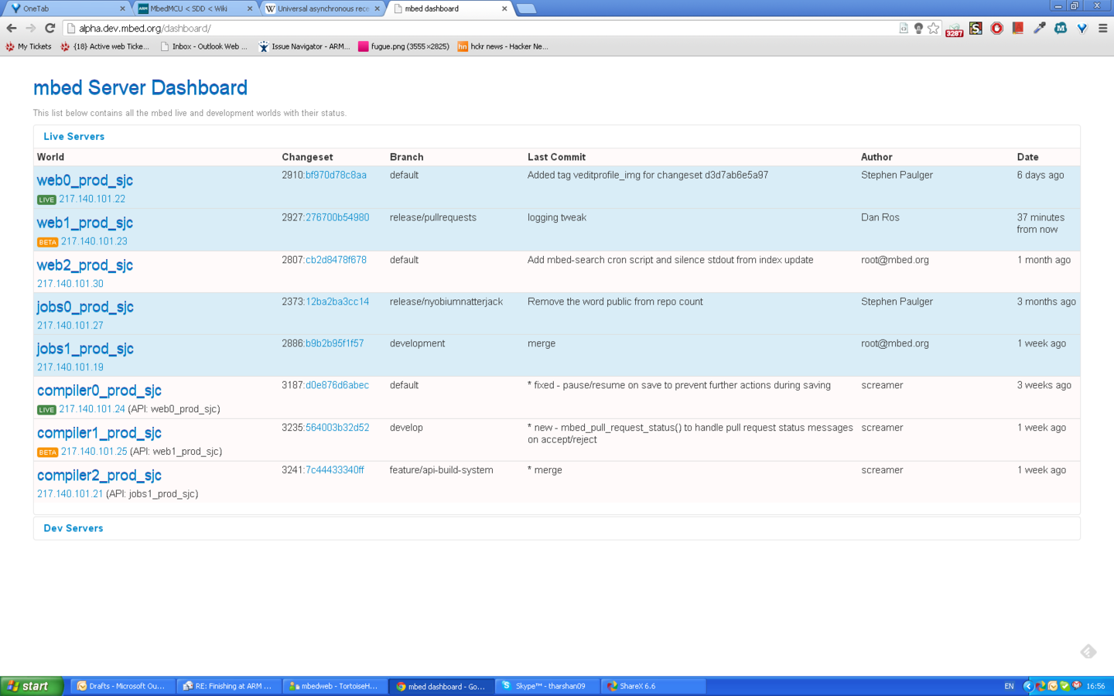
Task: Click the IP address 217.140.101.24
Action: 92,410
